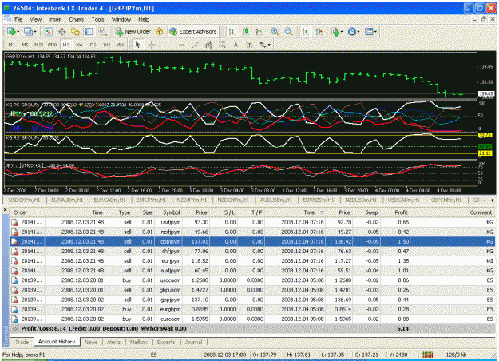This screenshot has width=499, height=361.
Task: Expand the Indicators dropdown arrow
Action: coord(342,31)
